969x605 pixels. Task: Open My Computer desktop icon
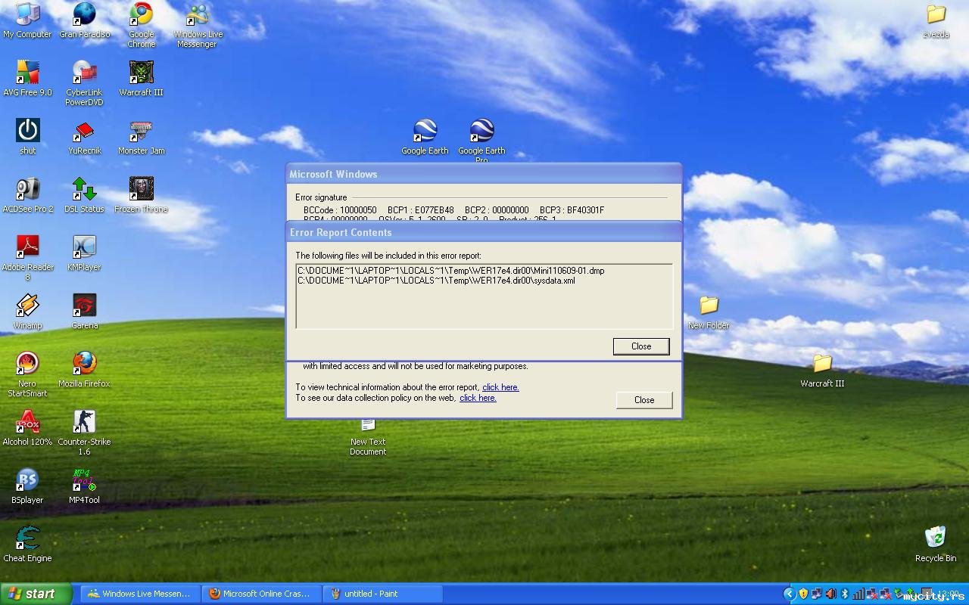pos(27,20)
